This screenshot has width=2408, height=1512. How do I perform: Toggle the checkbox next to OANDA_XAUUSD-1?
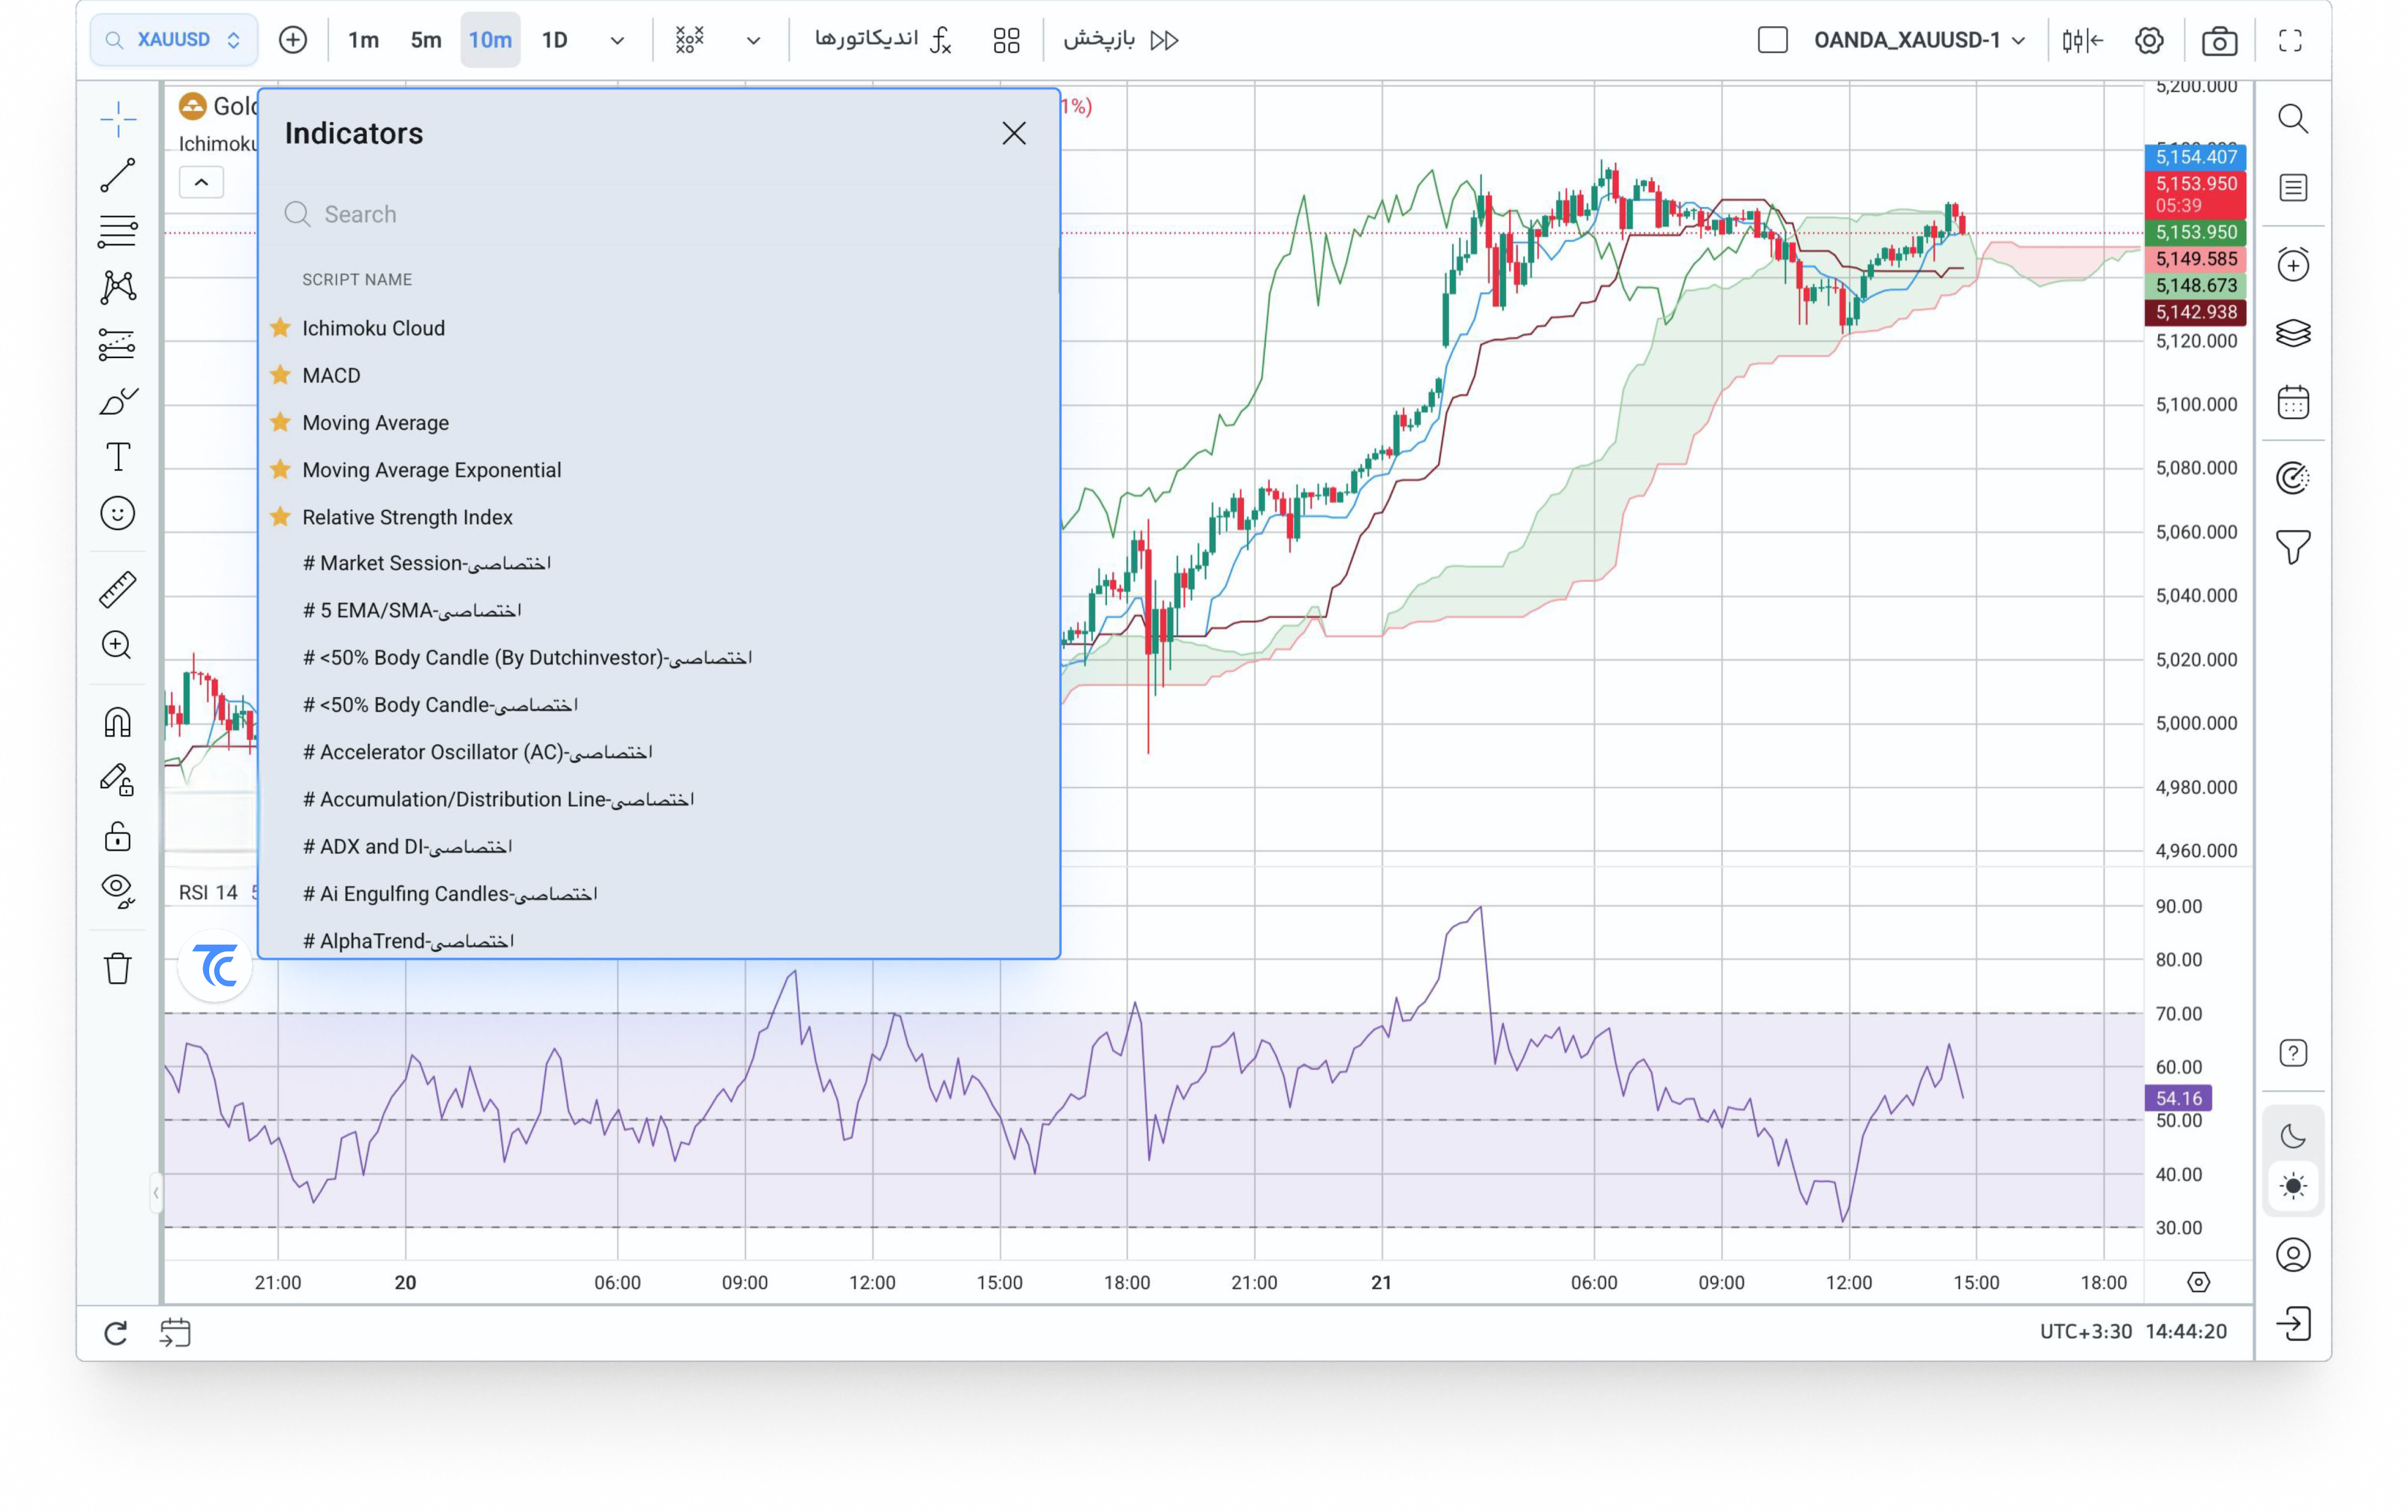(x=1772, y=40)
